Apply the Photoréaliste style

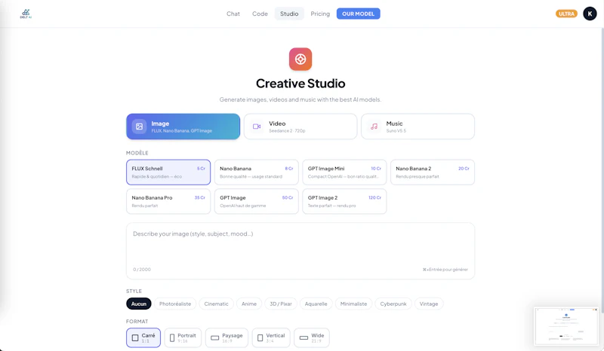pos(175,304)
